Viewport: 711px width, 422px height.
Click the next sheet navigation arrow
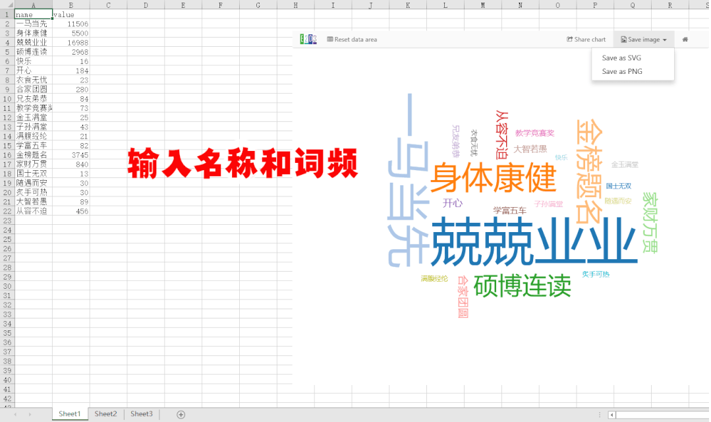pos(30,414)
